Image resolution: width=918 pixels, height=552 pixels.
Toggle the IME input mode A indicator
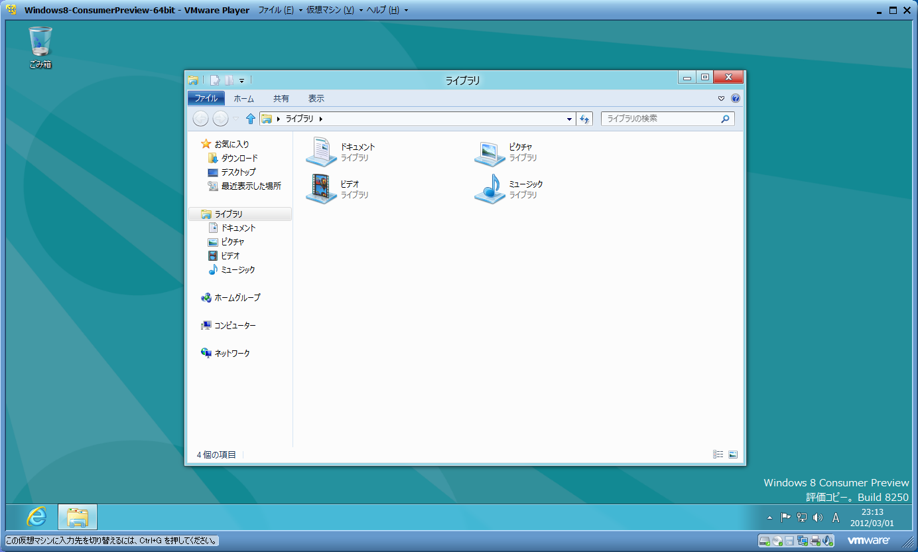coord(836,517)
